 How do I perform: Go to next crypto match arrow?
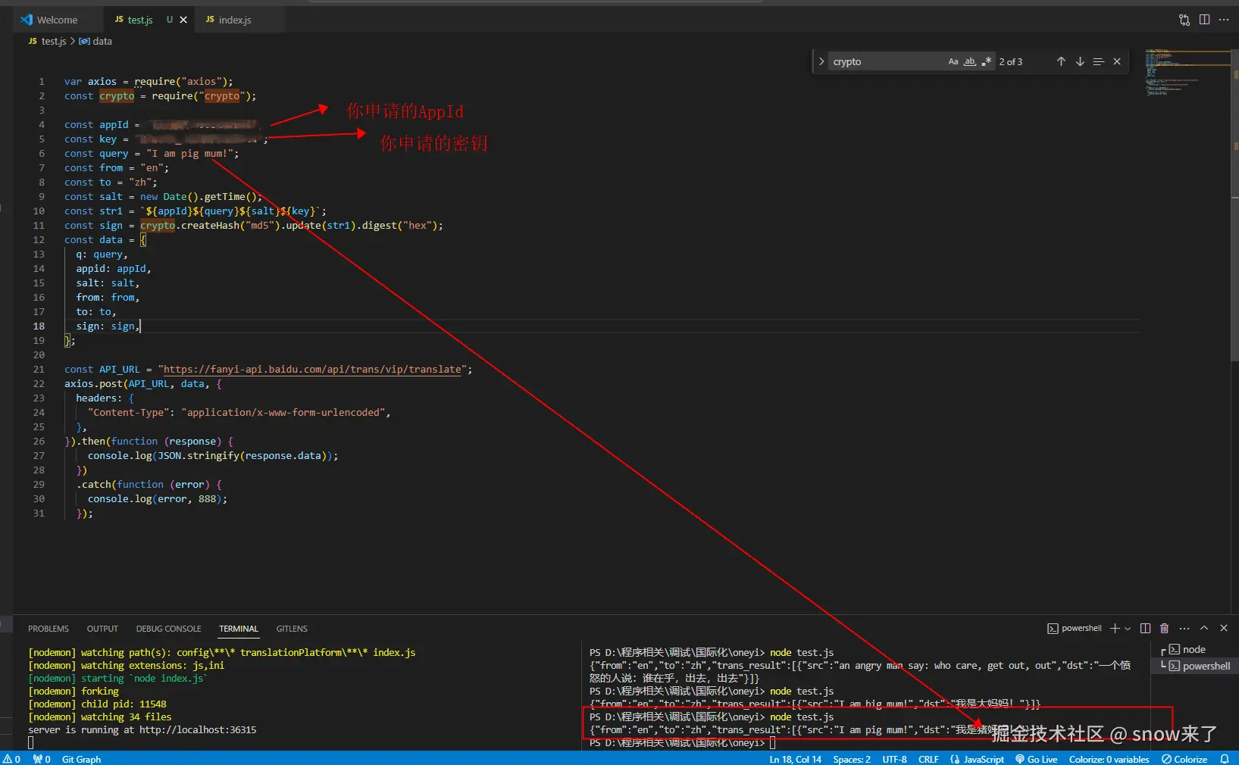[1080, 62]
